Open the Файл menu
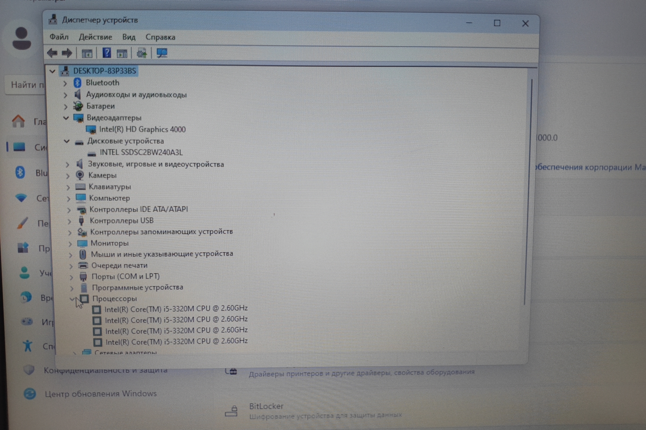646x430 pixels. click(x=59, y=37)
